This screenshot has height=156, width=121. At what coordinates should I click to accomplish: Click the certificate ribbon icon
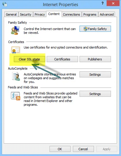coord(16,50)
